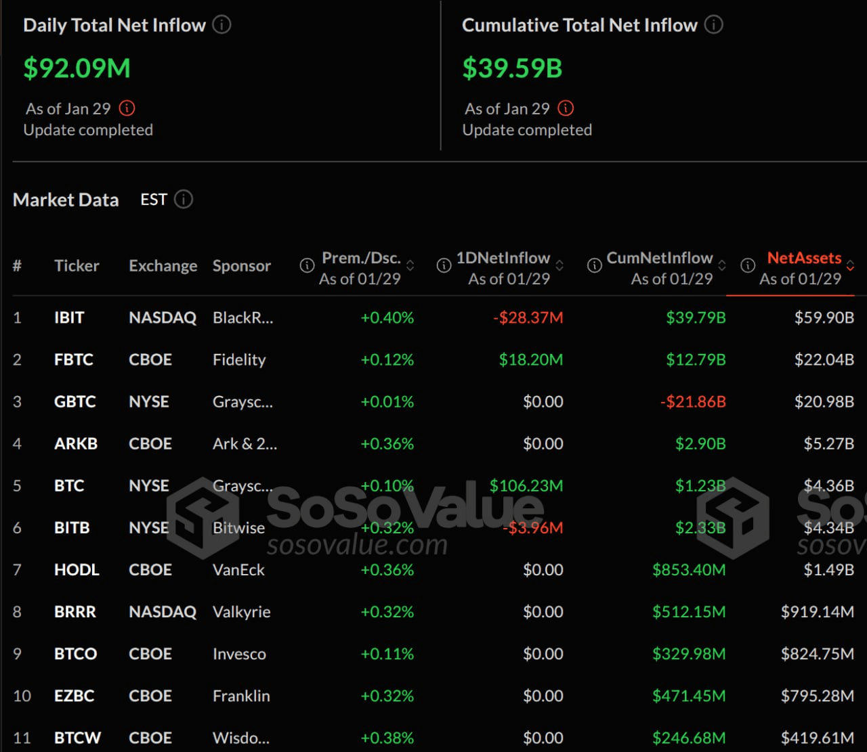The width and height of the screenshot is (867, 752).
Task: Click the Prem./Dsc. column header
Action: pyautogui.click(x=361, y=258)
